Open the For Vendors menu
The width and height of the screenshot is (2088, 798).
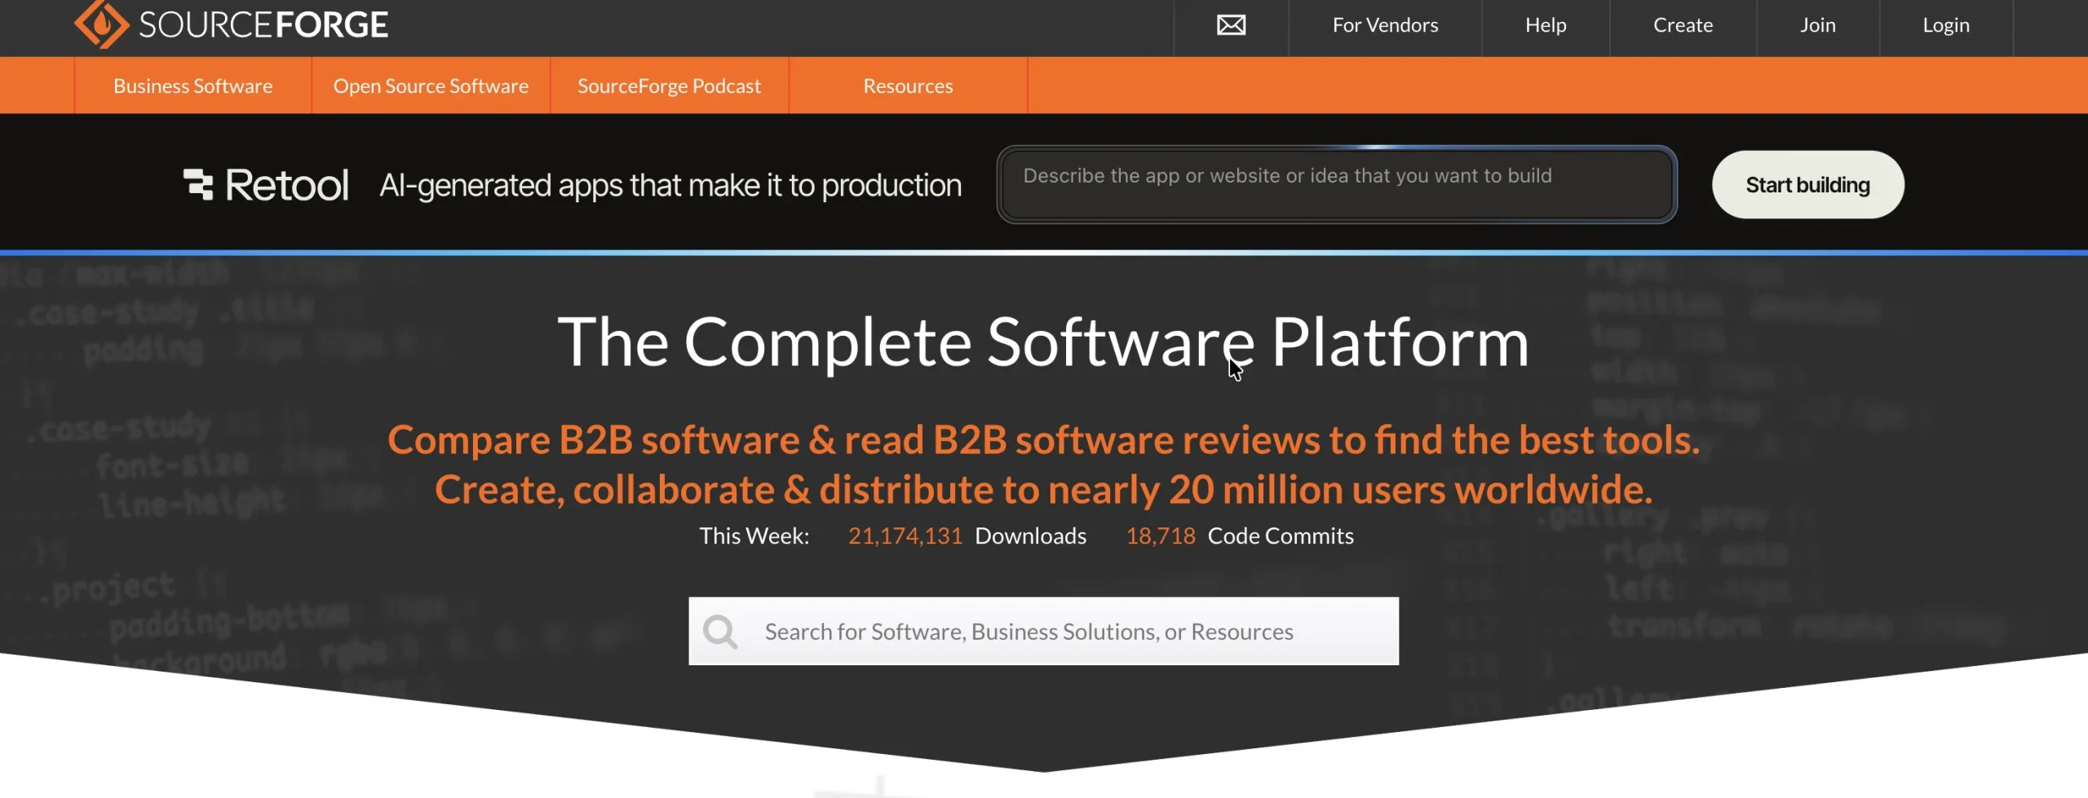(x=1385, y=25)
